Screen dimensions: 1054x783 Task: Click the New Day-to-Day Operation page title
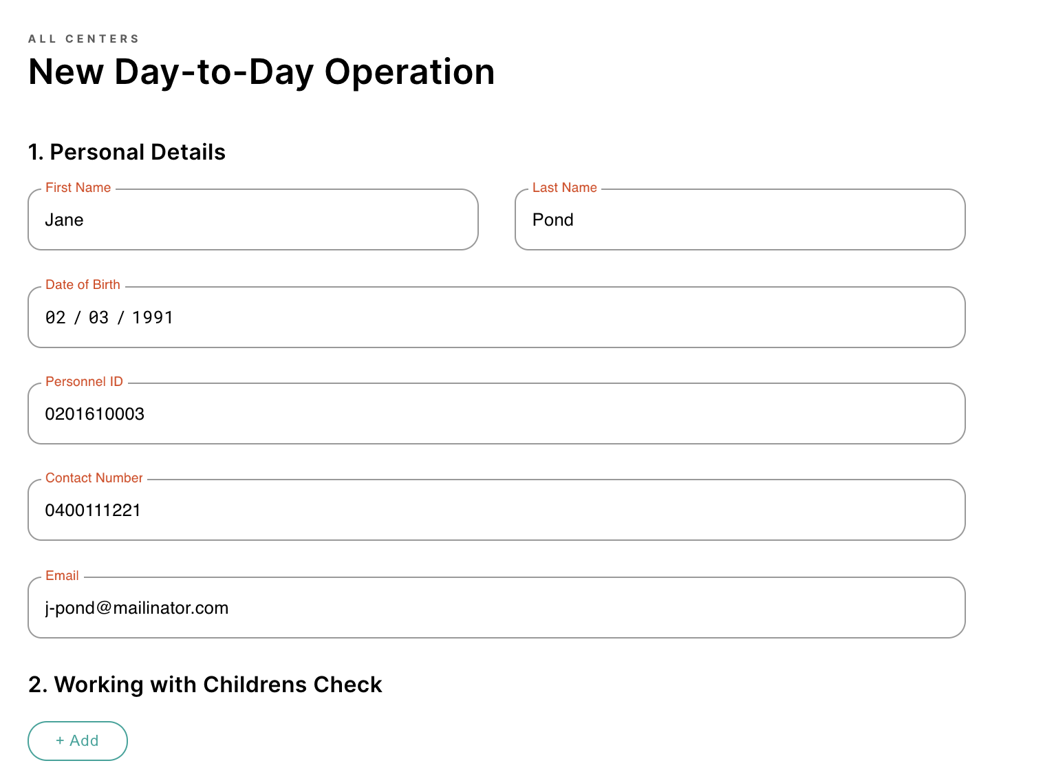pos(261,72)
